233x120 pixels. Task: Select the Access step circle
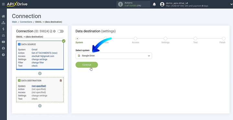tap(135, 39)
